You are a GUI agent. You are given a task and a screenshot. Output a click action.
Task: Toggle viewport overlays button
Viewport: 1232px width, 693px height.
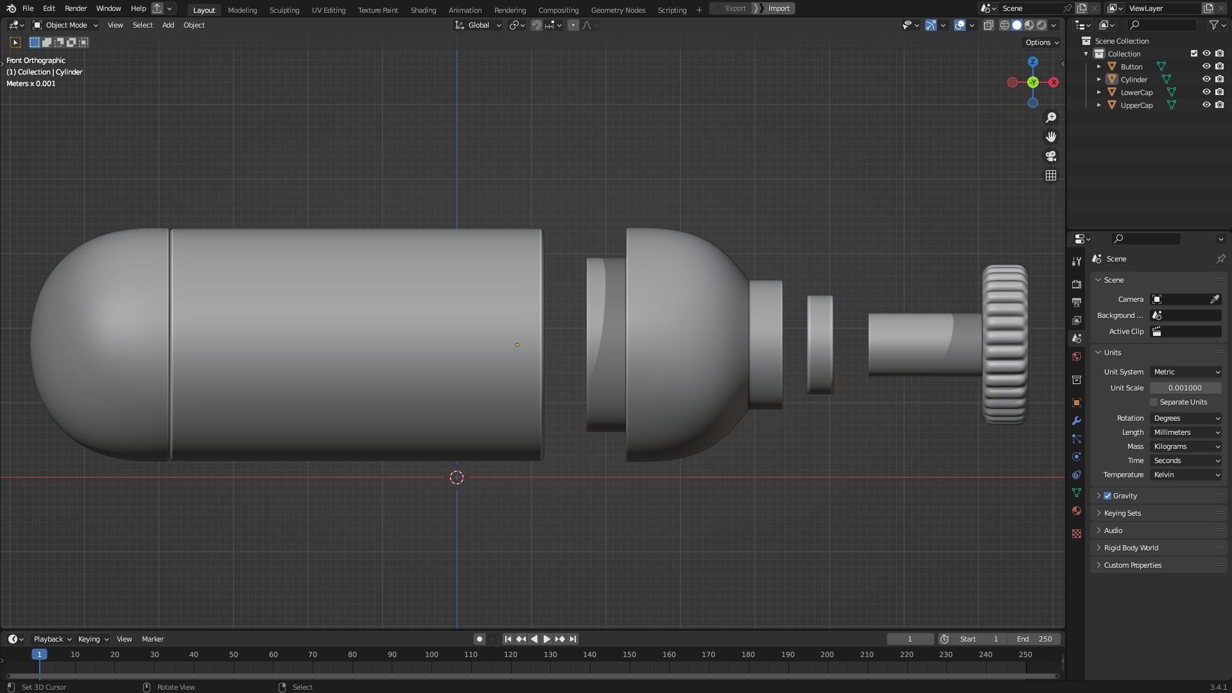(x=960, y=25)
